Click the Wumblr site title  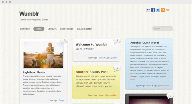point(29,14)
